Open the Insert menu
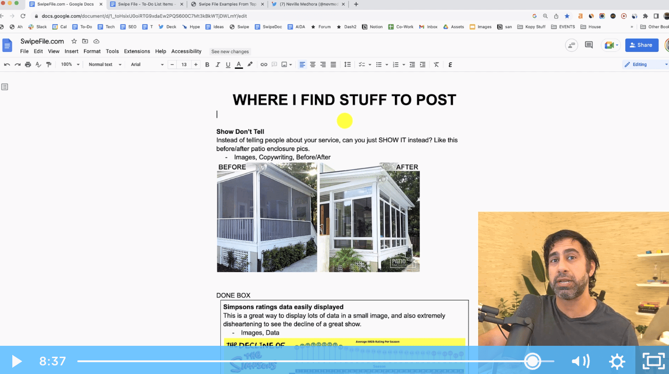The height and width of the screenshot is (374, 669). click(x=71, y=51)
